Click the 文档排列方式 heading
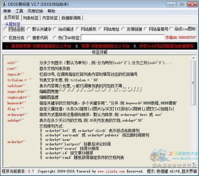199x176 pixels. point(52,126)
